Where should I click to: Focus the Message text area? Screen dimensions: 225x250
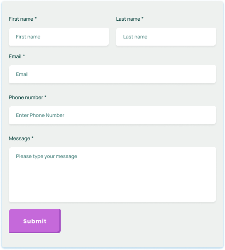coord(112,174)
